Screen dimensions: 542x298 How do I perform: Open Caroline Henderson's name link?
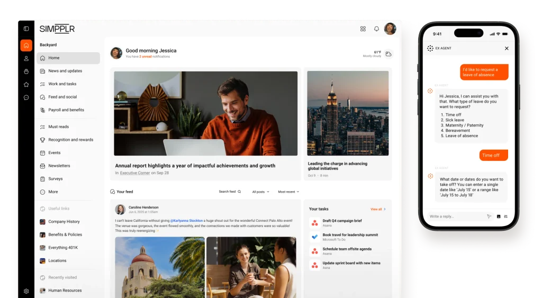point(143,207)
